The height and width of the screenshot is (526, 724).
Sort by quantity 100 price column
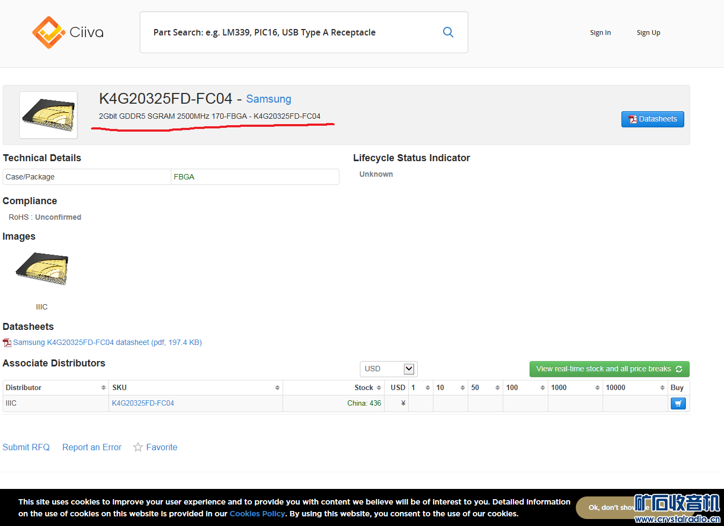[x=525, y=387]
